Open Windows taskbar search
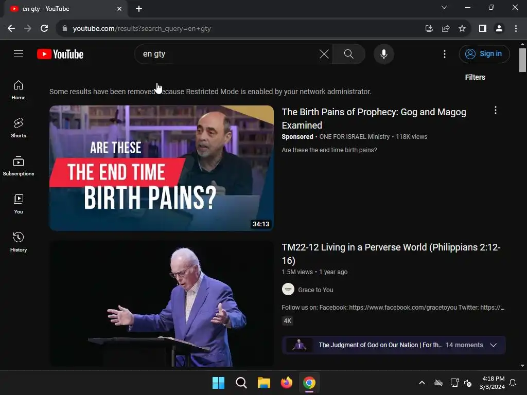The height and width of the screenshot is (395, 527). (241, 383)
